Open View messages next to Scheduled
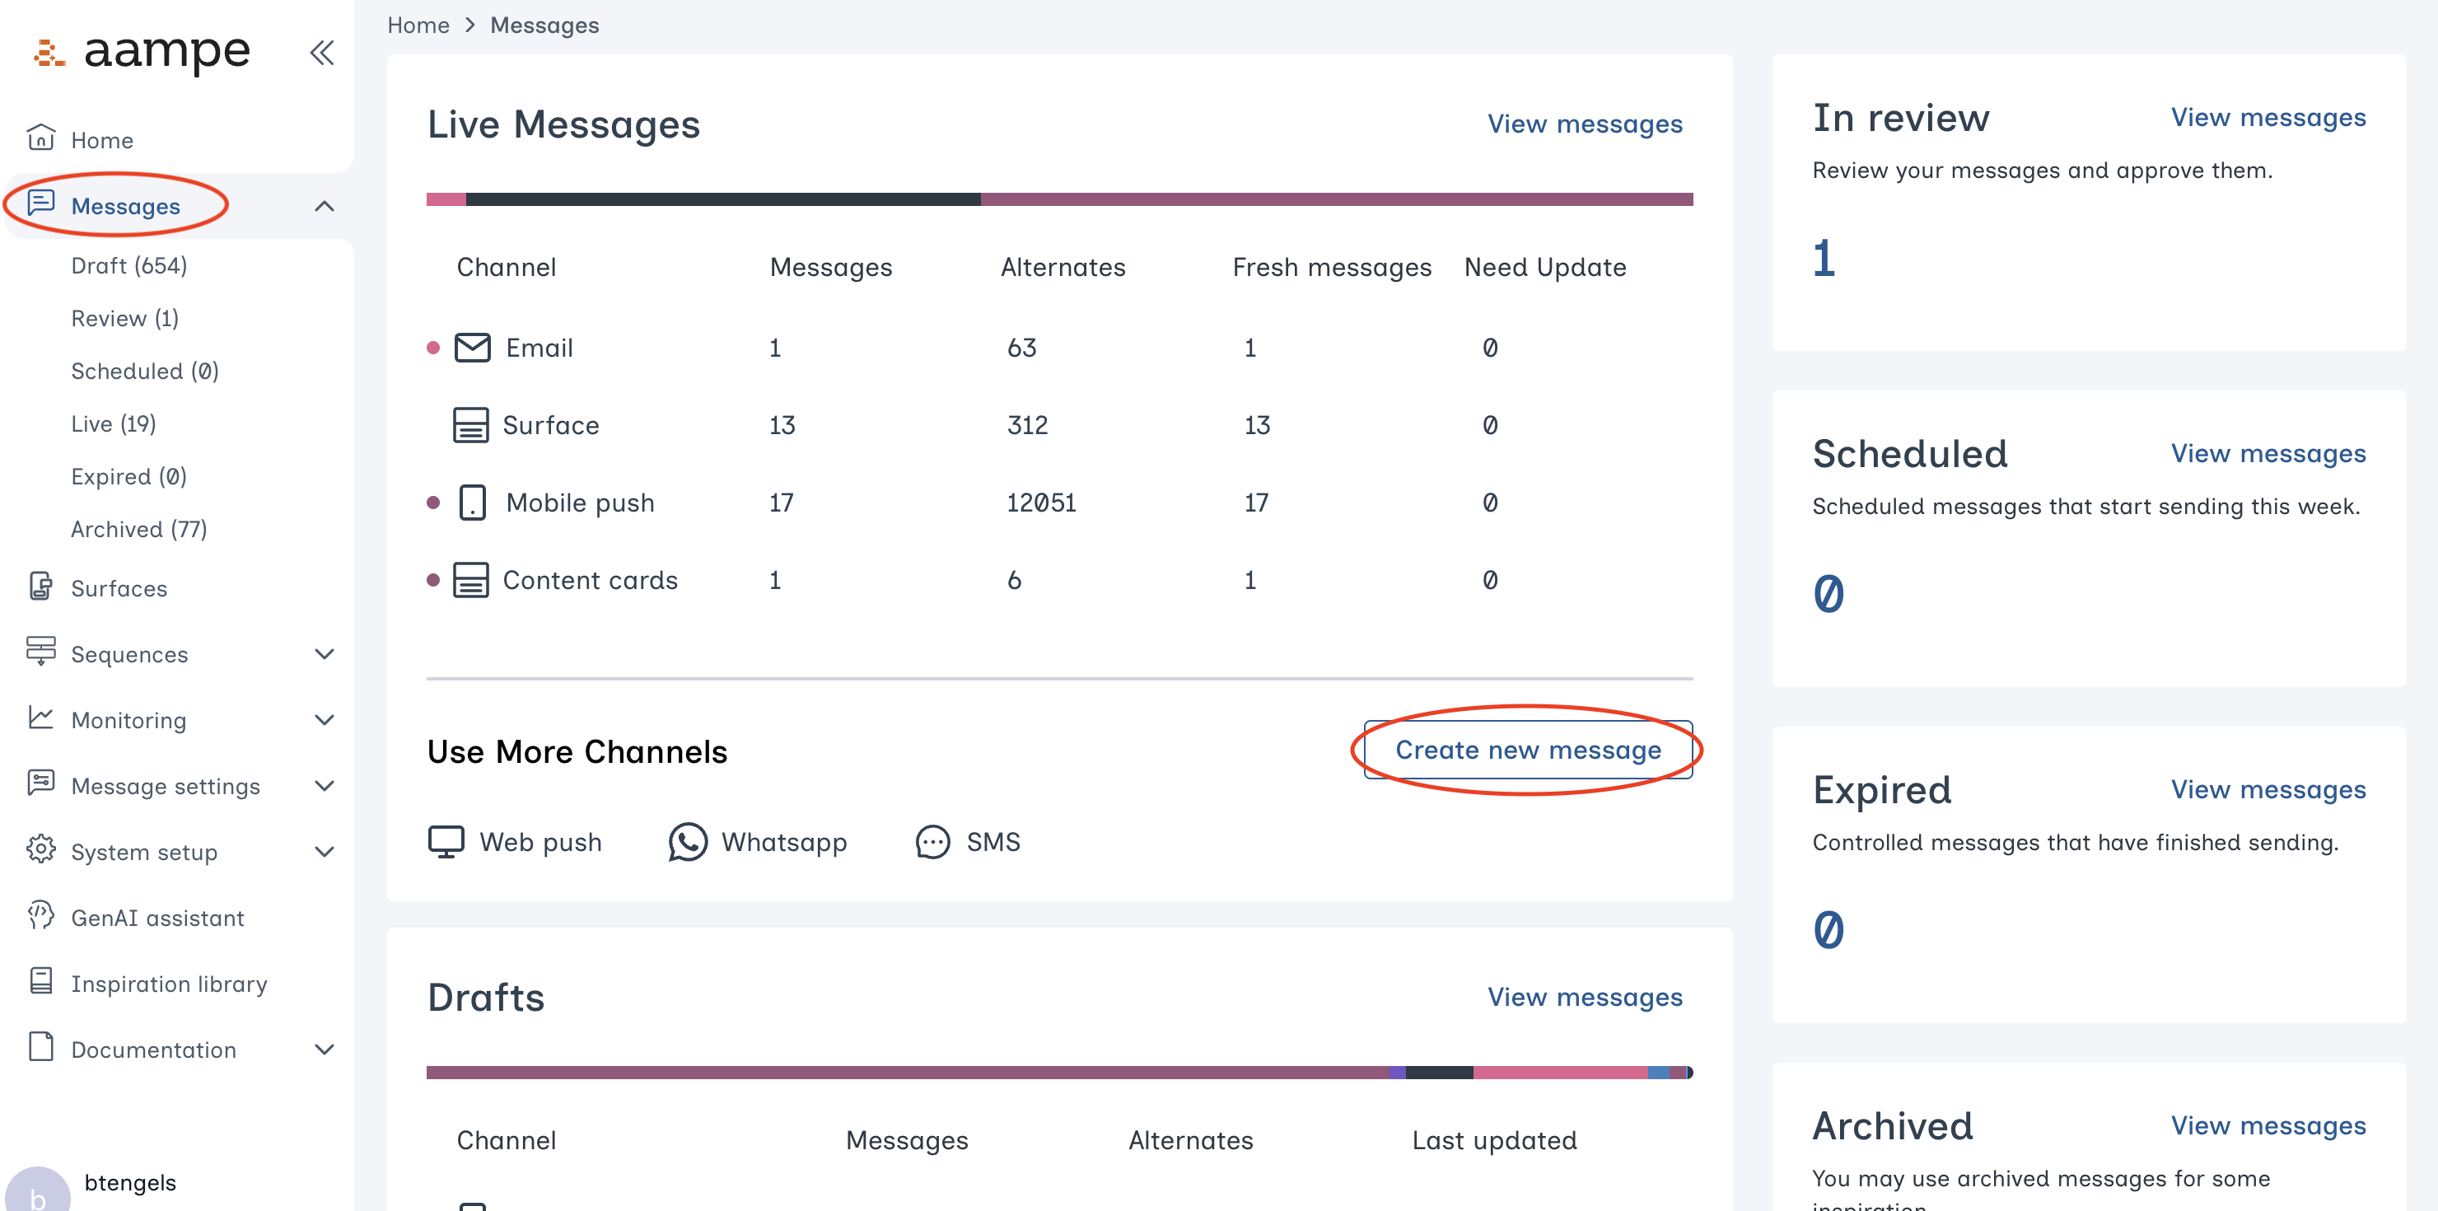The image size is (2438, 1211). [x=2268, y=454]
